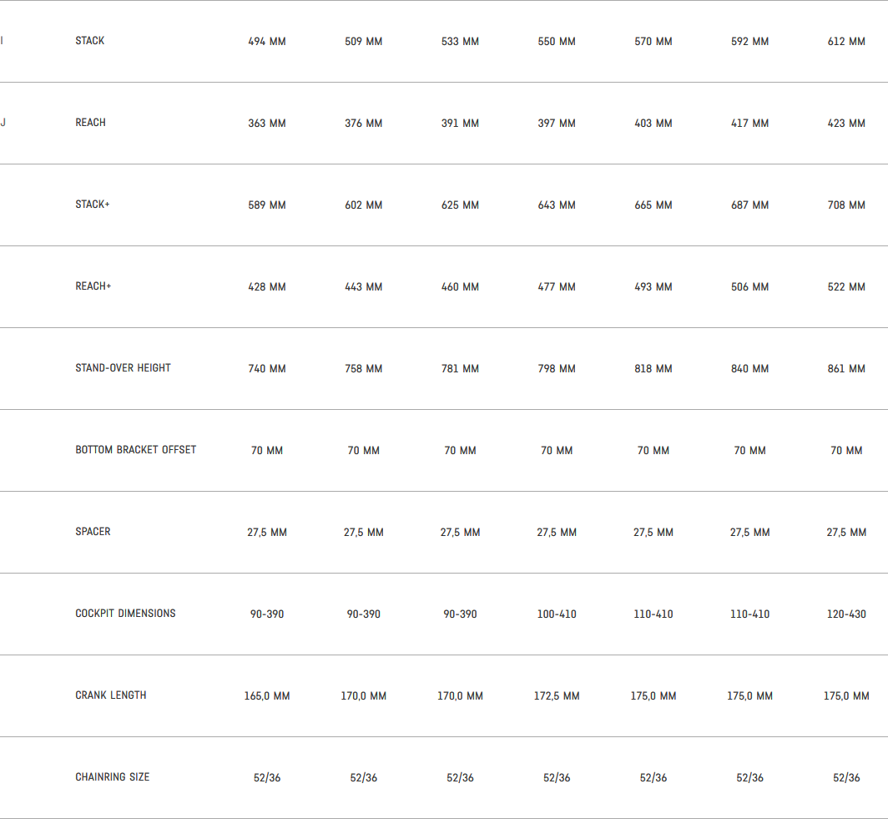Image resolution: width=888 pixels, height=819 pixels.
Task: Click the 172,5 MM crank length value
Action: [557, 696]
